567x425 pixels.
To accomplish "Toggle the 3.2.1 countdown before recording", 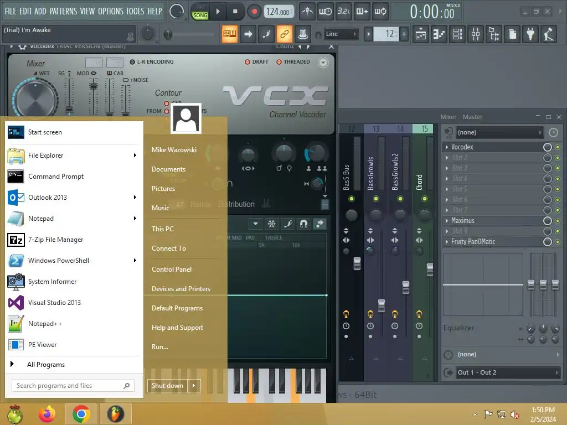I will point(343,12).
